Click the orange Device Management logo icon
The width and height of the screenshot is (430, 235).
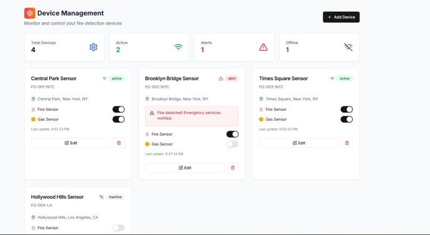point(30,13)
